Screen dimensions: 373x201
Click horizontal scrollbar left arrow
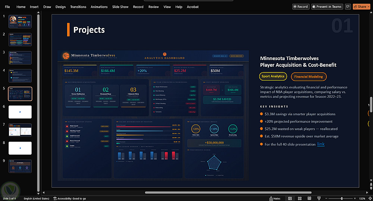tap(44, 192)
